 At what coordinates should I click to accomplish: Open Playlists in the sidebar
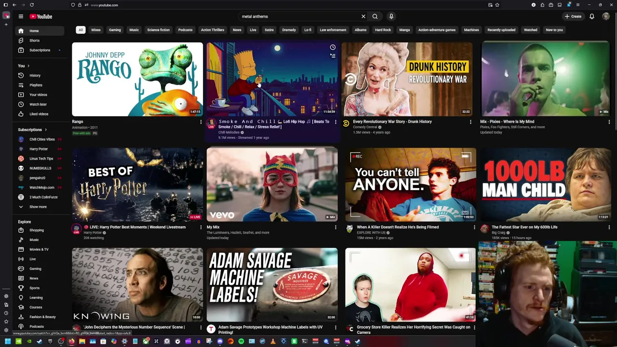point(40,85)
